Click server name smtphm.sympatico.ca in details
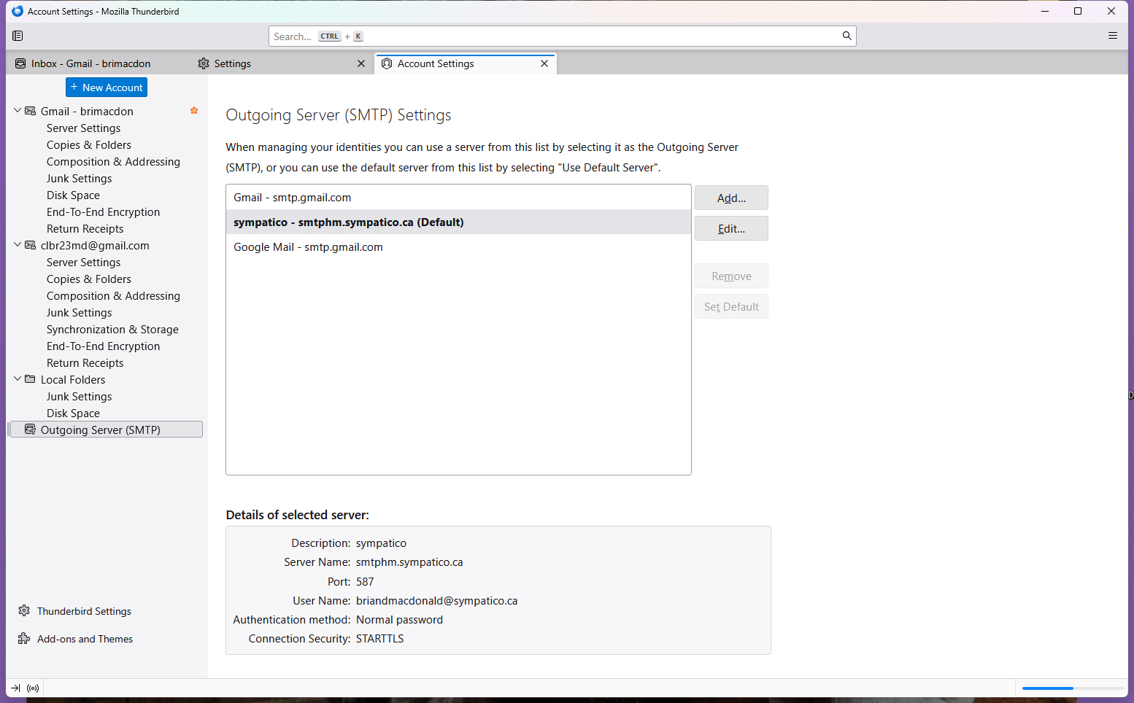Viewport: 1134px width, 703px height. click(409, 562)
